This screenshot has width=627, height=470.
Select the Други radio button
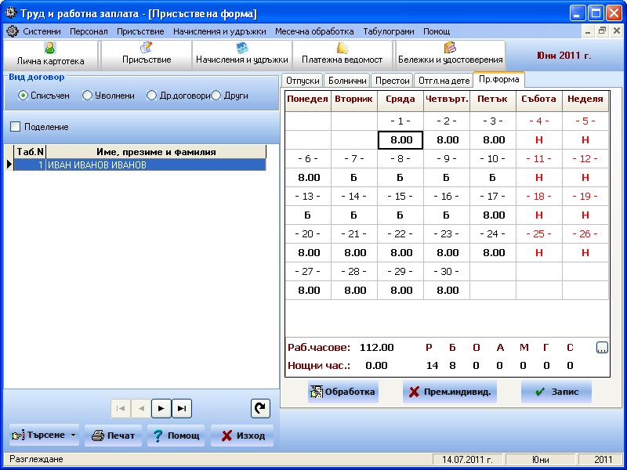click(x=216, y=96)
